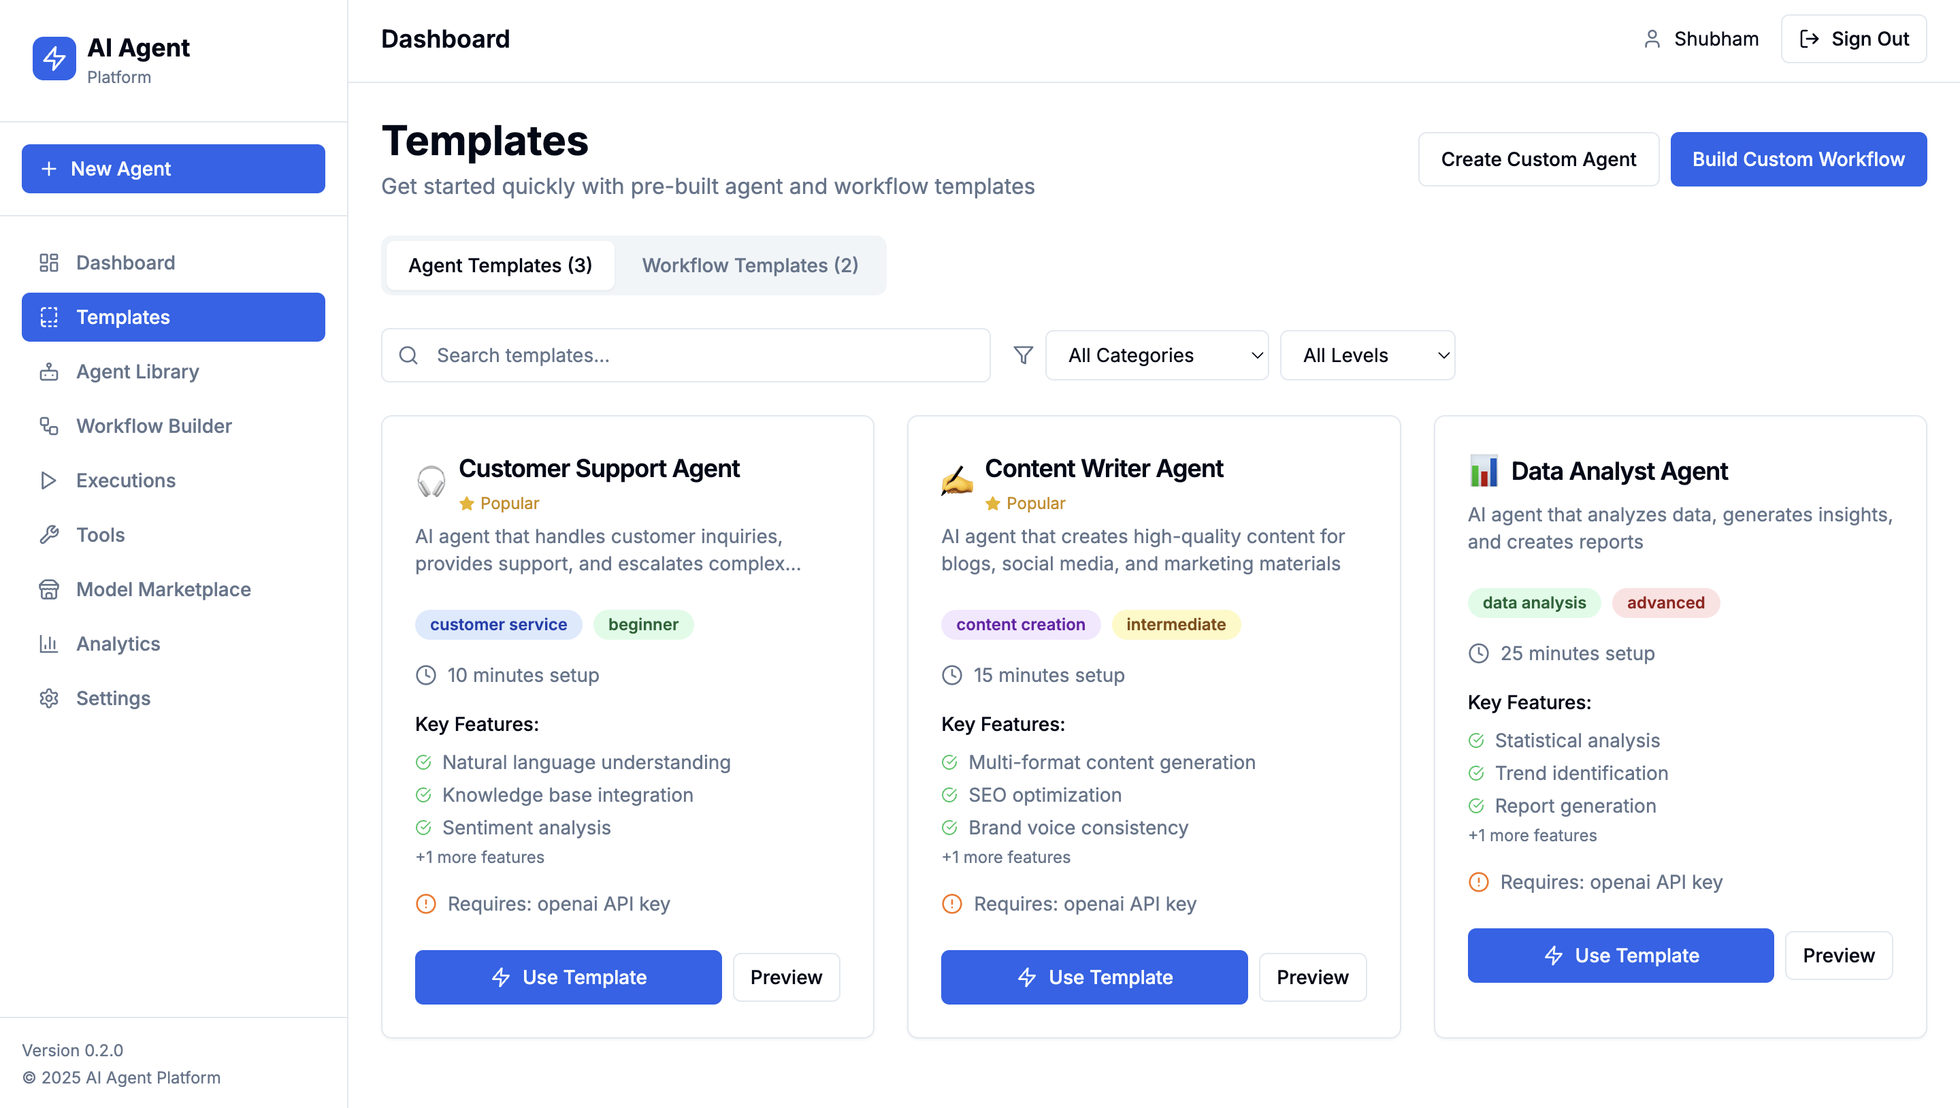Open Agent Library via robot icon
This screenshot has width=1960, height=1108.
(x=49, y=372)
